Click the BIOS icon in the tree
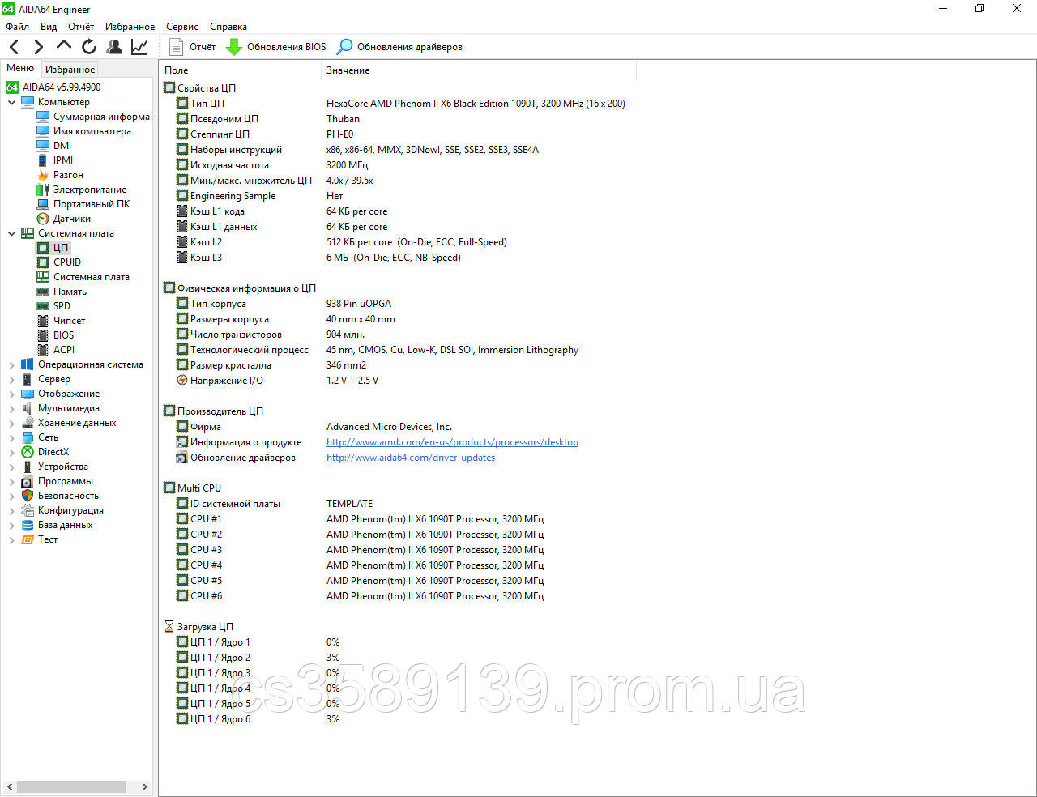The image size is (1037, 797). pos(43,335)
